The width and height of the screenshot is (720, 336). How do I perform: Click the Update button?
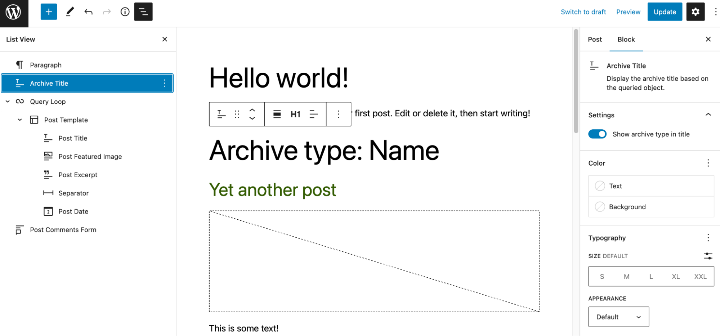click(665, 12)
